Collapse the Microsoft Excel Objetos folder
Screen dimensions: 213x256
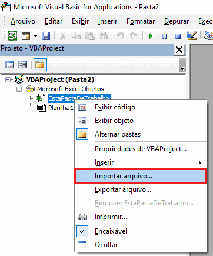tap(19, 89)
